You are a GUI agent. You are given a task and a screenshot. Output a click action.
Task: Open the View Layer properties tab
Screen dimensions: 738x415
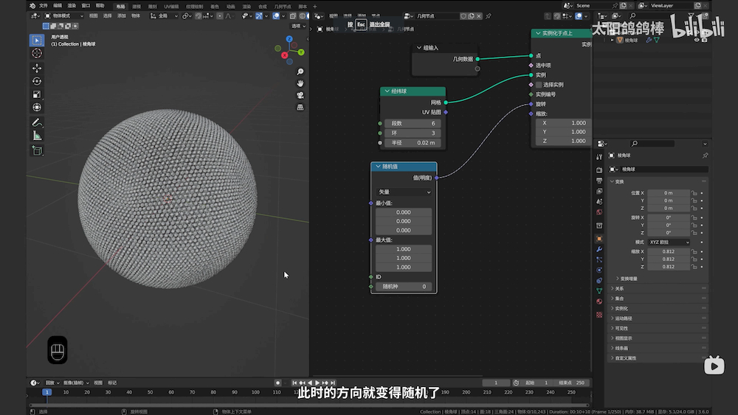(x=599, y=192)
